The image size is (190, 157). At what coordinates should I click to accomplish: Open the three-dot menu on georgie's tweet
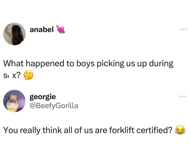182,97
